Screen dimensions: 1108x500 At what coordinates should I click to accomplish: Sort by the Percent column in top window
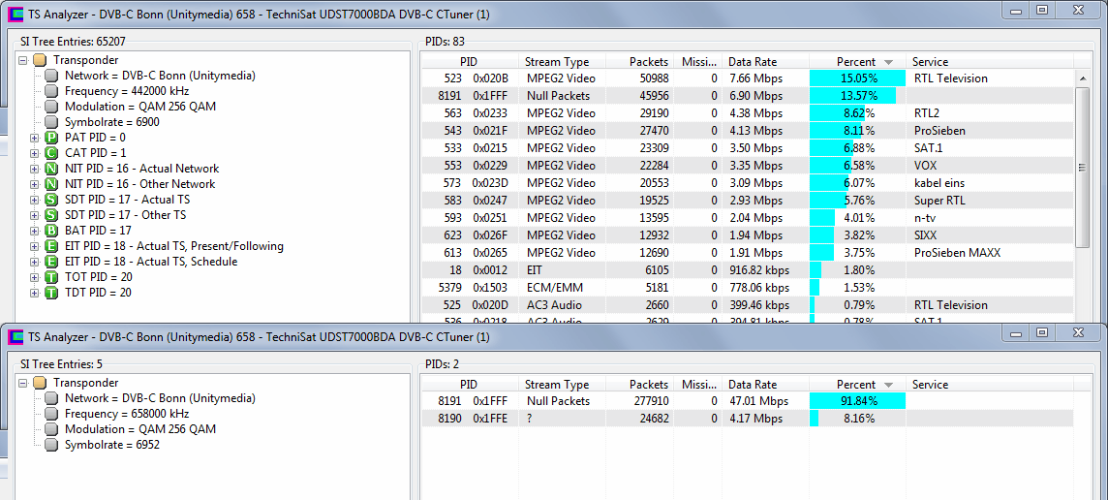coord(856,61)
